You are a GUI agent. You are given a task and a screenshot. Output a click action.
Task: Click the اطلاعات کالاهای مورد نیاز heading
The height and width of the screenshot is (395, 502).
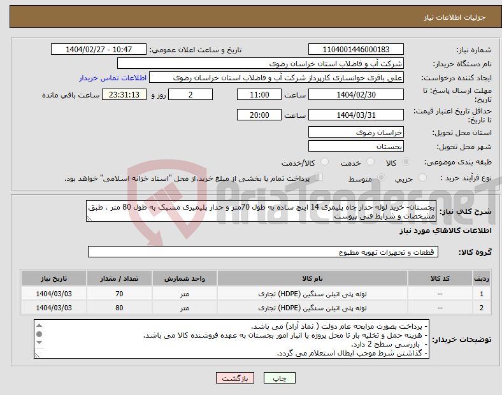[445, 231]
